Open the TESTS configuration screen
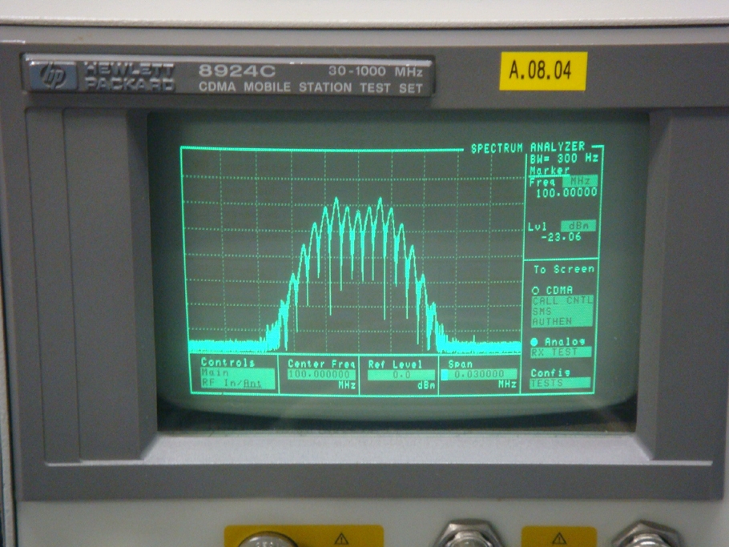The height and width of the screenshot is (547, 729). [560, 384]
